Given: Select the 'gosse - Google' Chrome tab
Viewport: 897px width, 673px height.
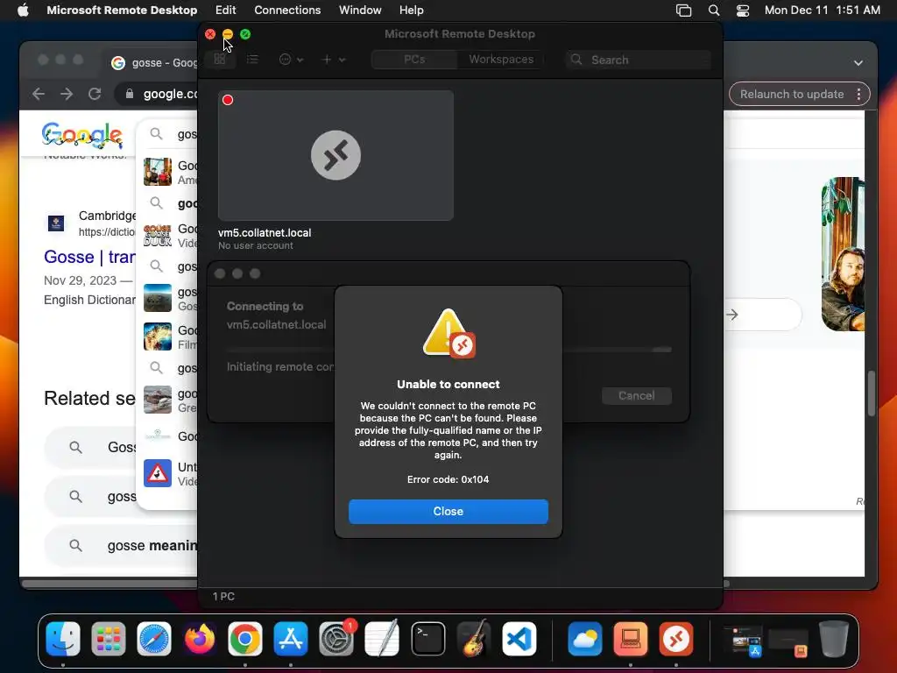Looking at the screenshot, I should tap(153, 62).
